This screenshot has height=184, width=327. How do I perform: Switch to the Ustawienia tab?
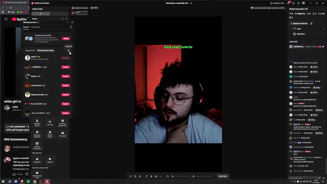[x=35, y=27]
